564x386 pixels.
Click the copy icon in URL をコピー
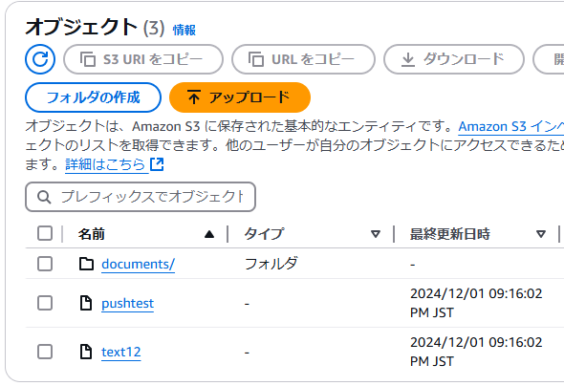(256, 59)
